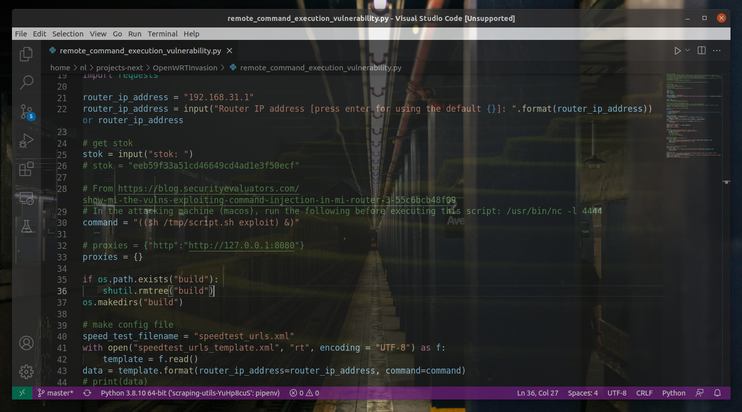This screenshot has width=742, height=412.
Task: Click OpenWRTInvasion breadcrumb segment
Action: [x=185, y=68]
